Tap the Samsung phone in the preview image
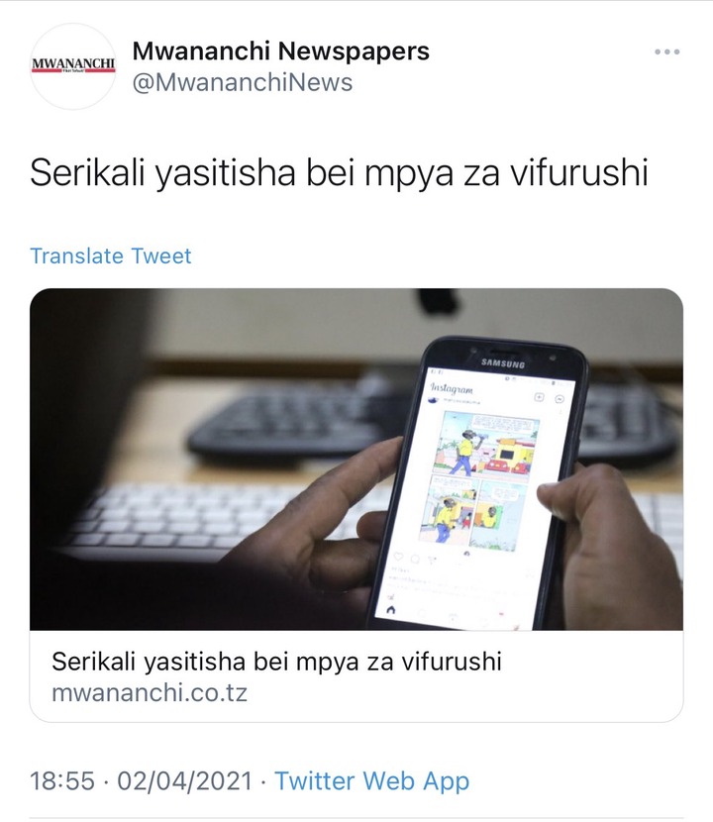Image resolution: width=713 pixels, height=822 pixels. pos(477,482)
